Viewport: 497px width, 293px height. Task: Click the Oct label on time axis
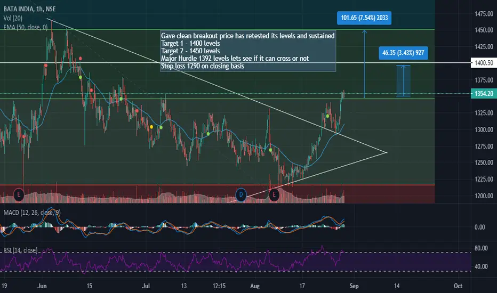click(458, 286)
